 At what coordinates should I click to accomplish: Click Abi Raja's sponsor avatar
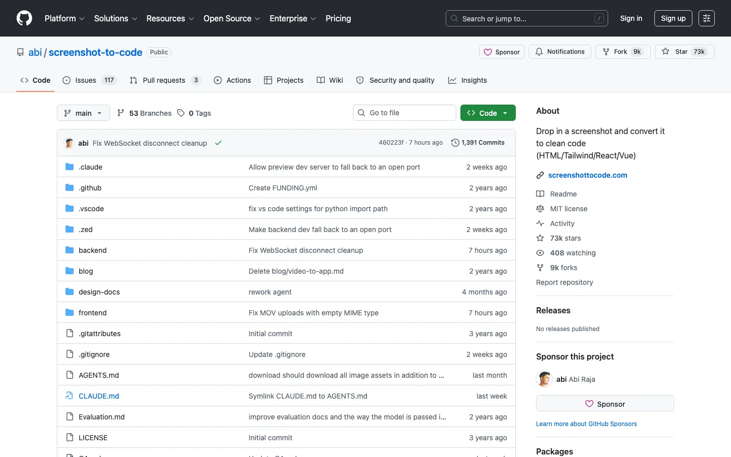coord(544,379)
